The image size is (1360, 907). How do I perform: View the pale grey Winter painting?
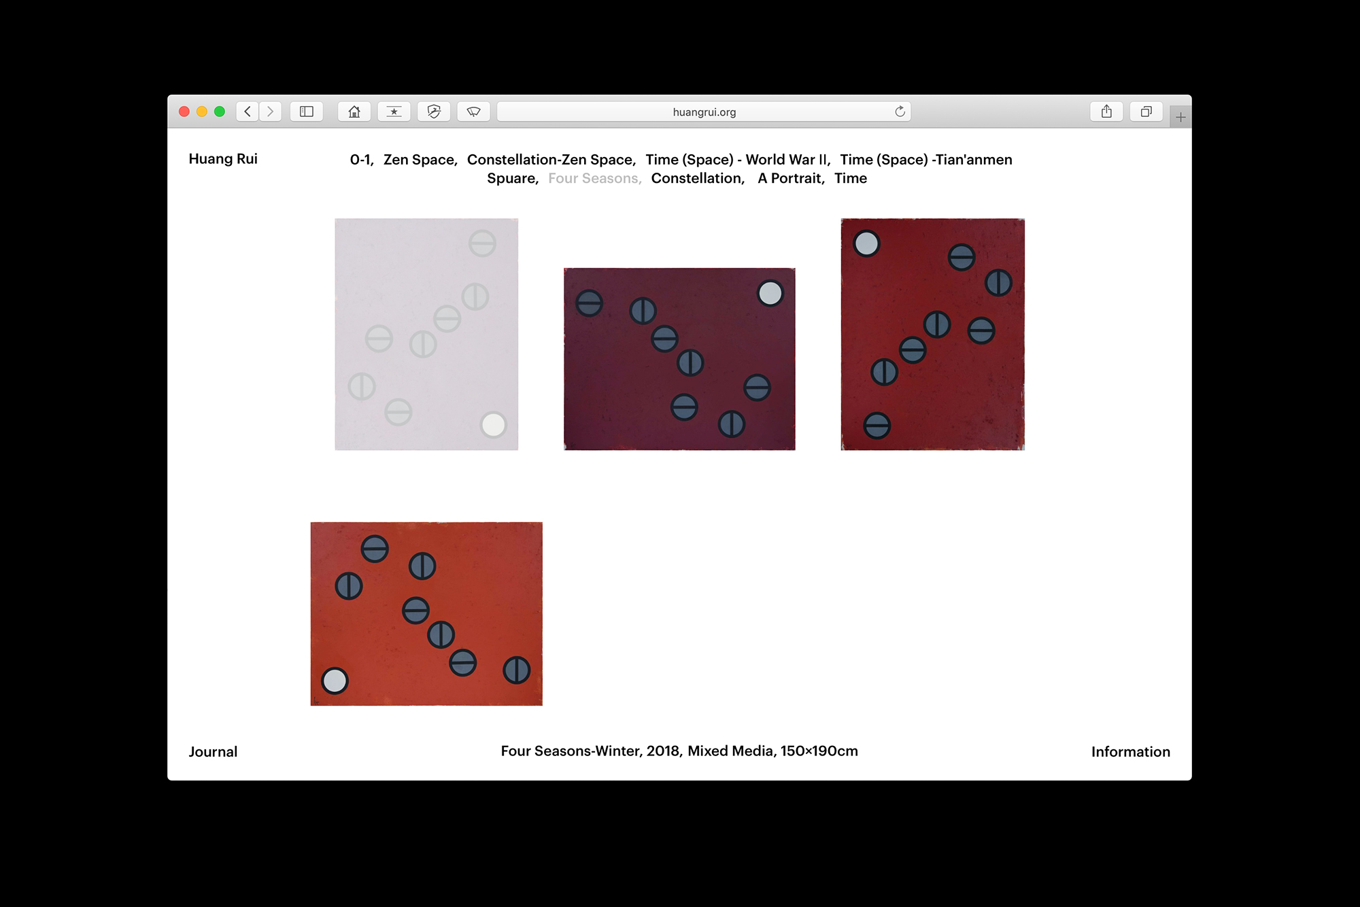tap(426, 334)
